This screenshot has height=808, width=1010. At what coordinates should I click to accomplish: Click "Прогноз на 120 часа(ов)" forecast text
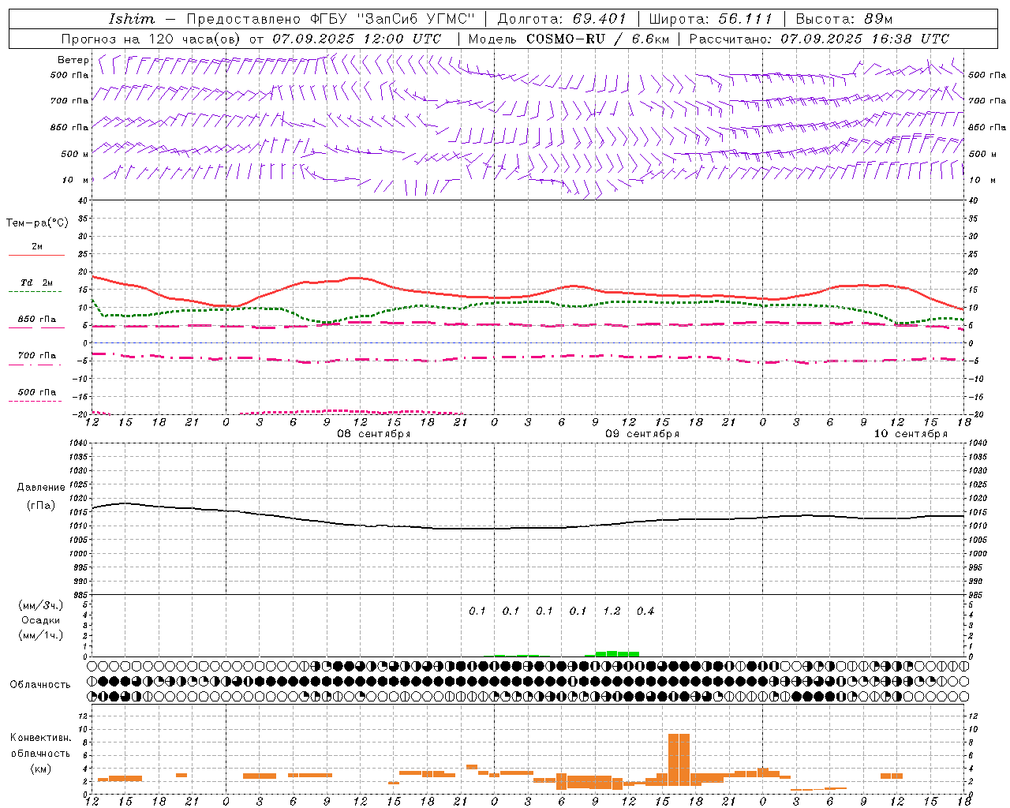coord(152,39)
